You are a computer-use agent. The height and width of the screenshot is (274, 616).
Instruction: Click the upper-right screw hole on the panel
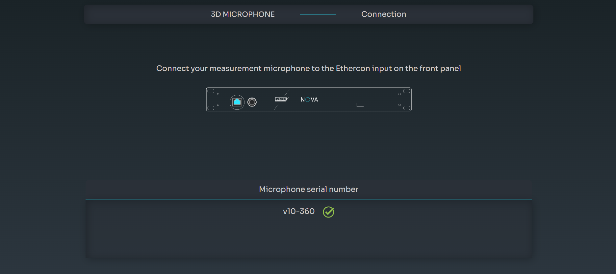pyautogui.click(x=399, y=94)
